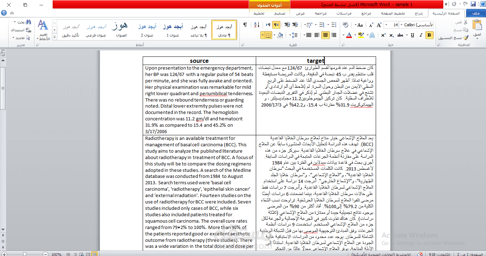Open the font color dropdown arrow

tap(343, 35)
